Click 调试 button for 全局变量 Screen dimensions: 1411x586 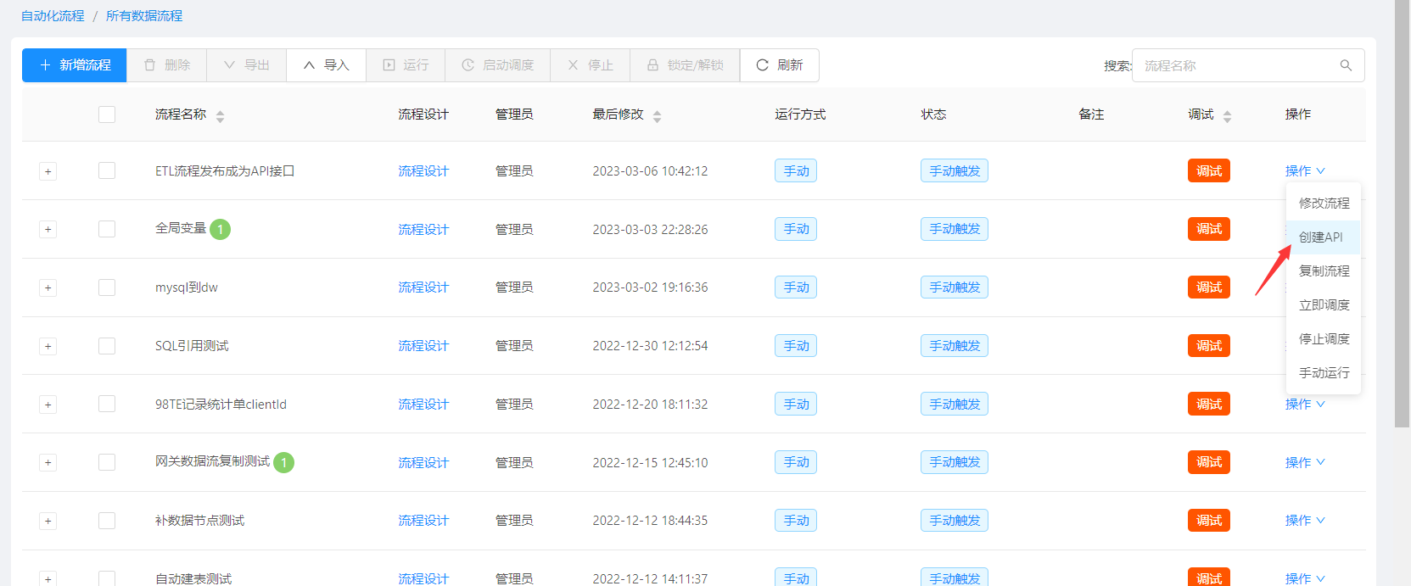1209,229
